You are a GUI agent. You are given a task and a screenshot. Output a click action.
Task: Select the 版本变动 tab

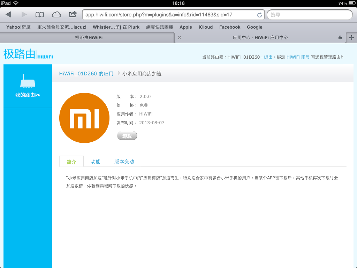(124, 162)
